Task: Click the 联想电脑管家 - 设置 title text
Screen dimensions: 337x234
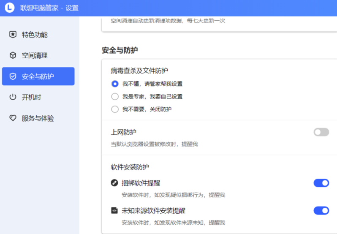Action: point(49,8)
